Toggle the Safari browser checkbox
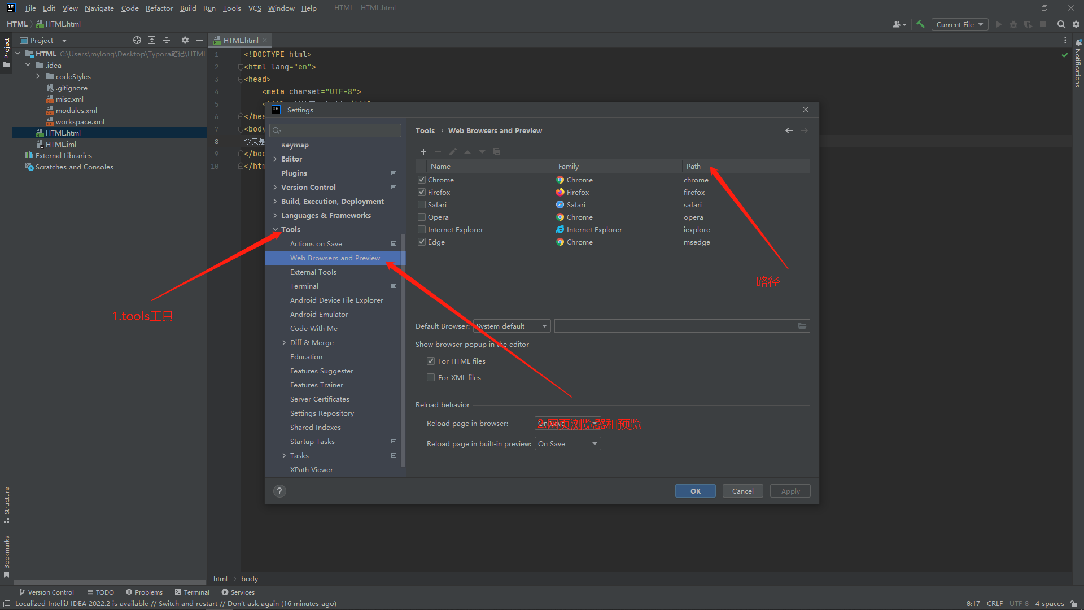Viewport: 1084px width, 610px height. tap(421, 204)
